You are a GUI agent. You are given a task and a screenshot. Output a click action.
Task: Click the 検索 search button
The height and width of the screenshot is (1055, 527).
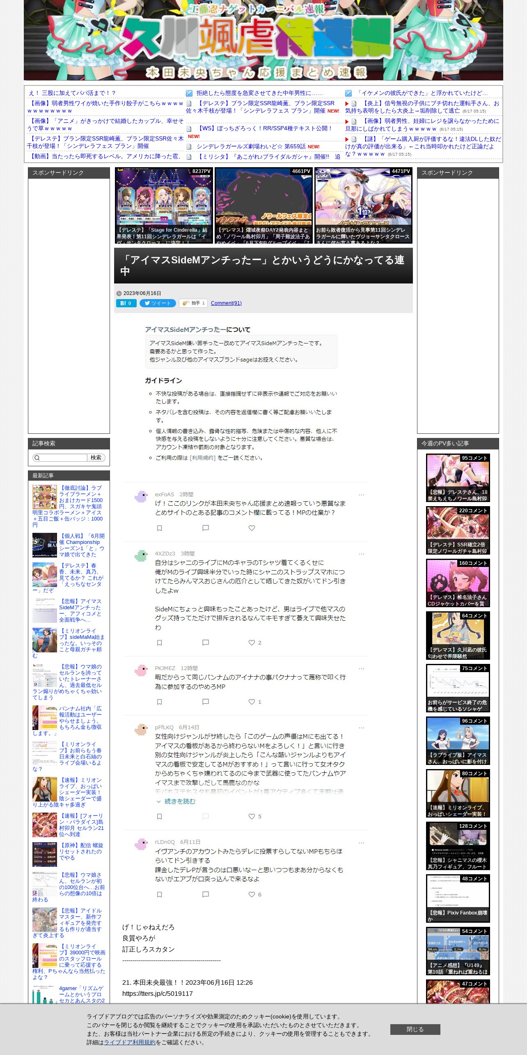(96, 458)
